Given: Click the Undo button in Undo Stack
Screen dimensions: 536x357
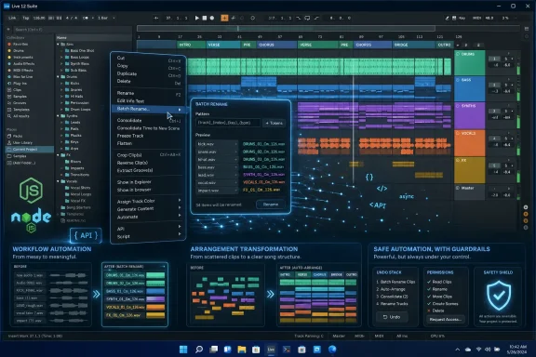Looking at the screenshot, I should coord(392,317).
